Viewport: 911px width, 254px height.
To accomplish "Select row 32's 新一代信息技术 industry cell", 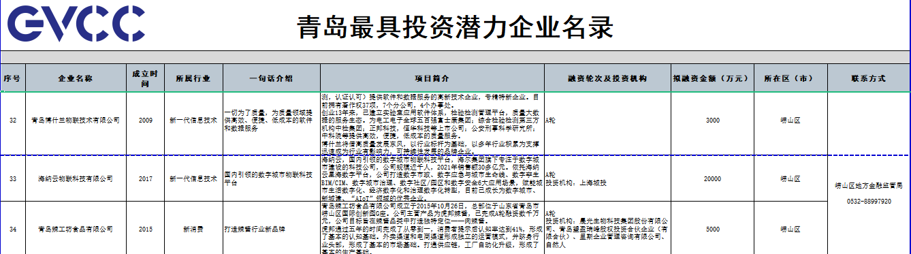I will (x=193, y=120).
